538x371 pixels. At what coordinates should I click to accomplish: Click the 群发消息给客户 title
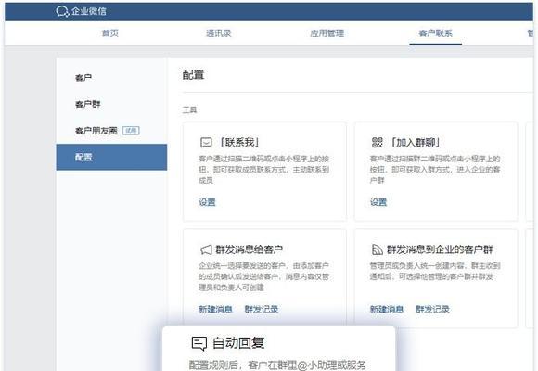pyautogui.click(x=250, y=249)
